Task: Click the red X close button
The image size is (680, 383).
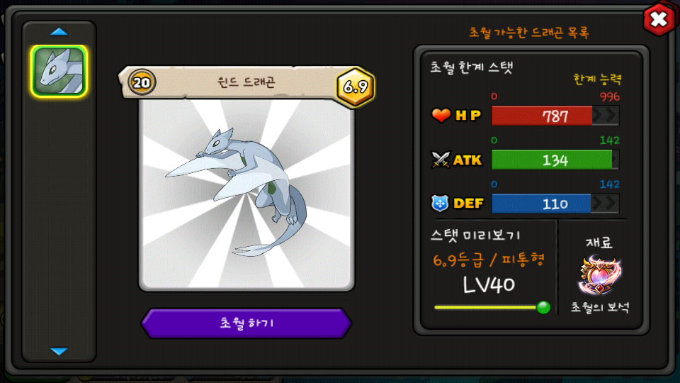Action: (x=659, y=19)
